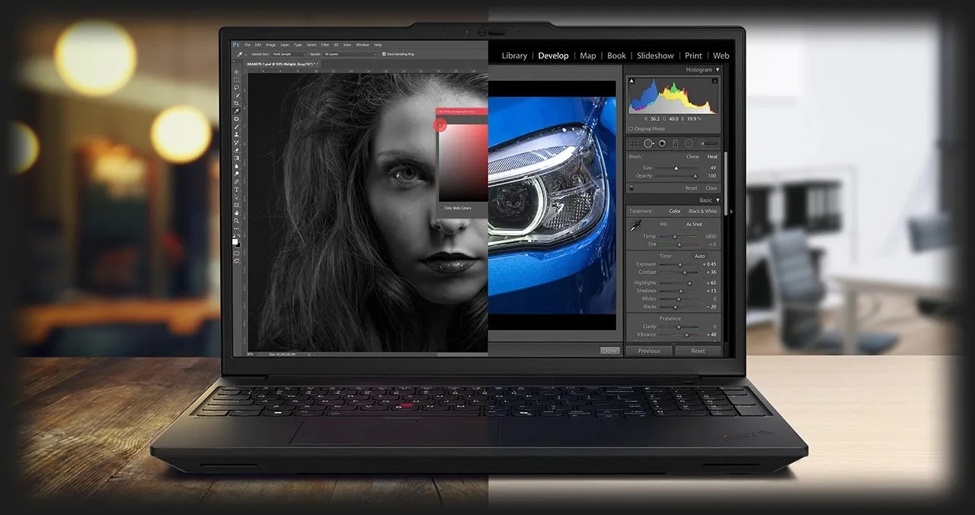Click the Auto tone button
The height and width of the screenshot is (515, 975).
click(x=701, y=256)
